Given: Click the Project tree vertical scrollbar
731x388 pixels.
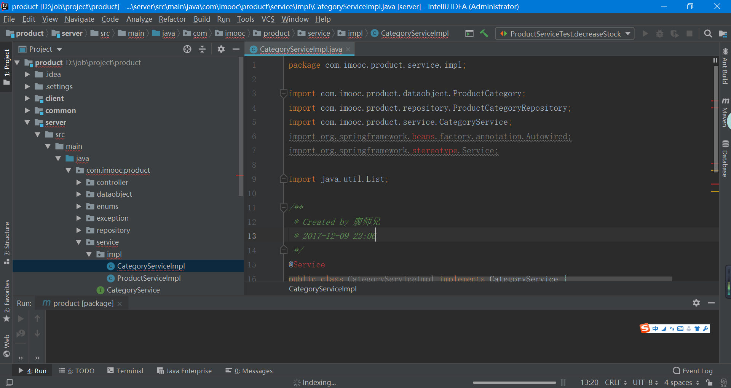Looking at the screenshot, I should 241,126.
